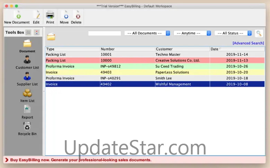Viewport: 270px width, 168px height.
Task: Click the INP-s40291 number cell
Action: 127,78
